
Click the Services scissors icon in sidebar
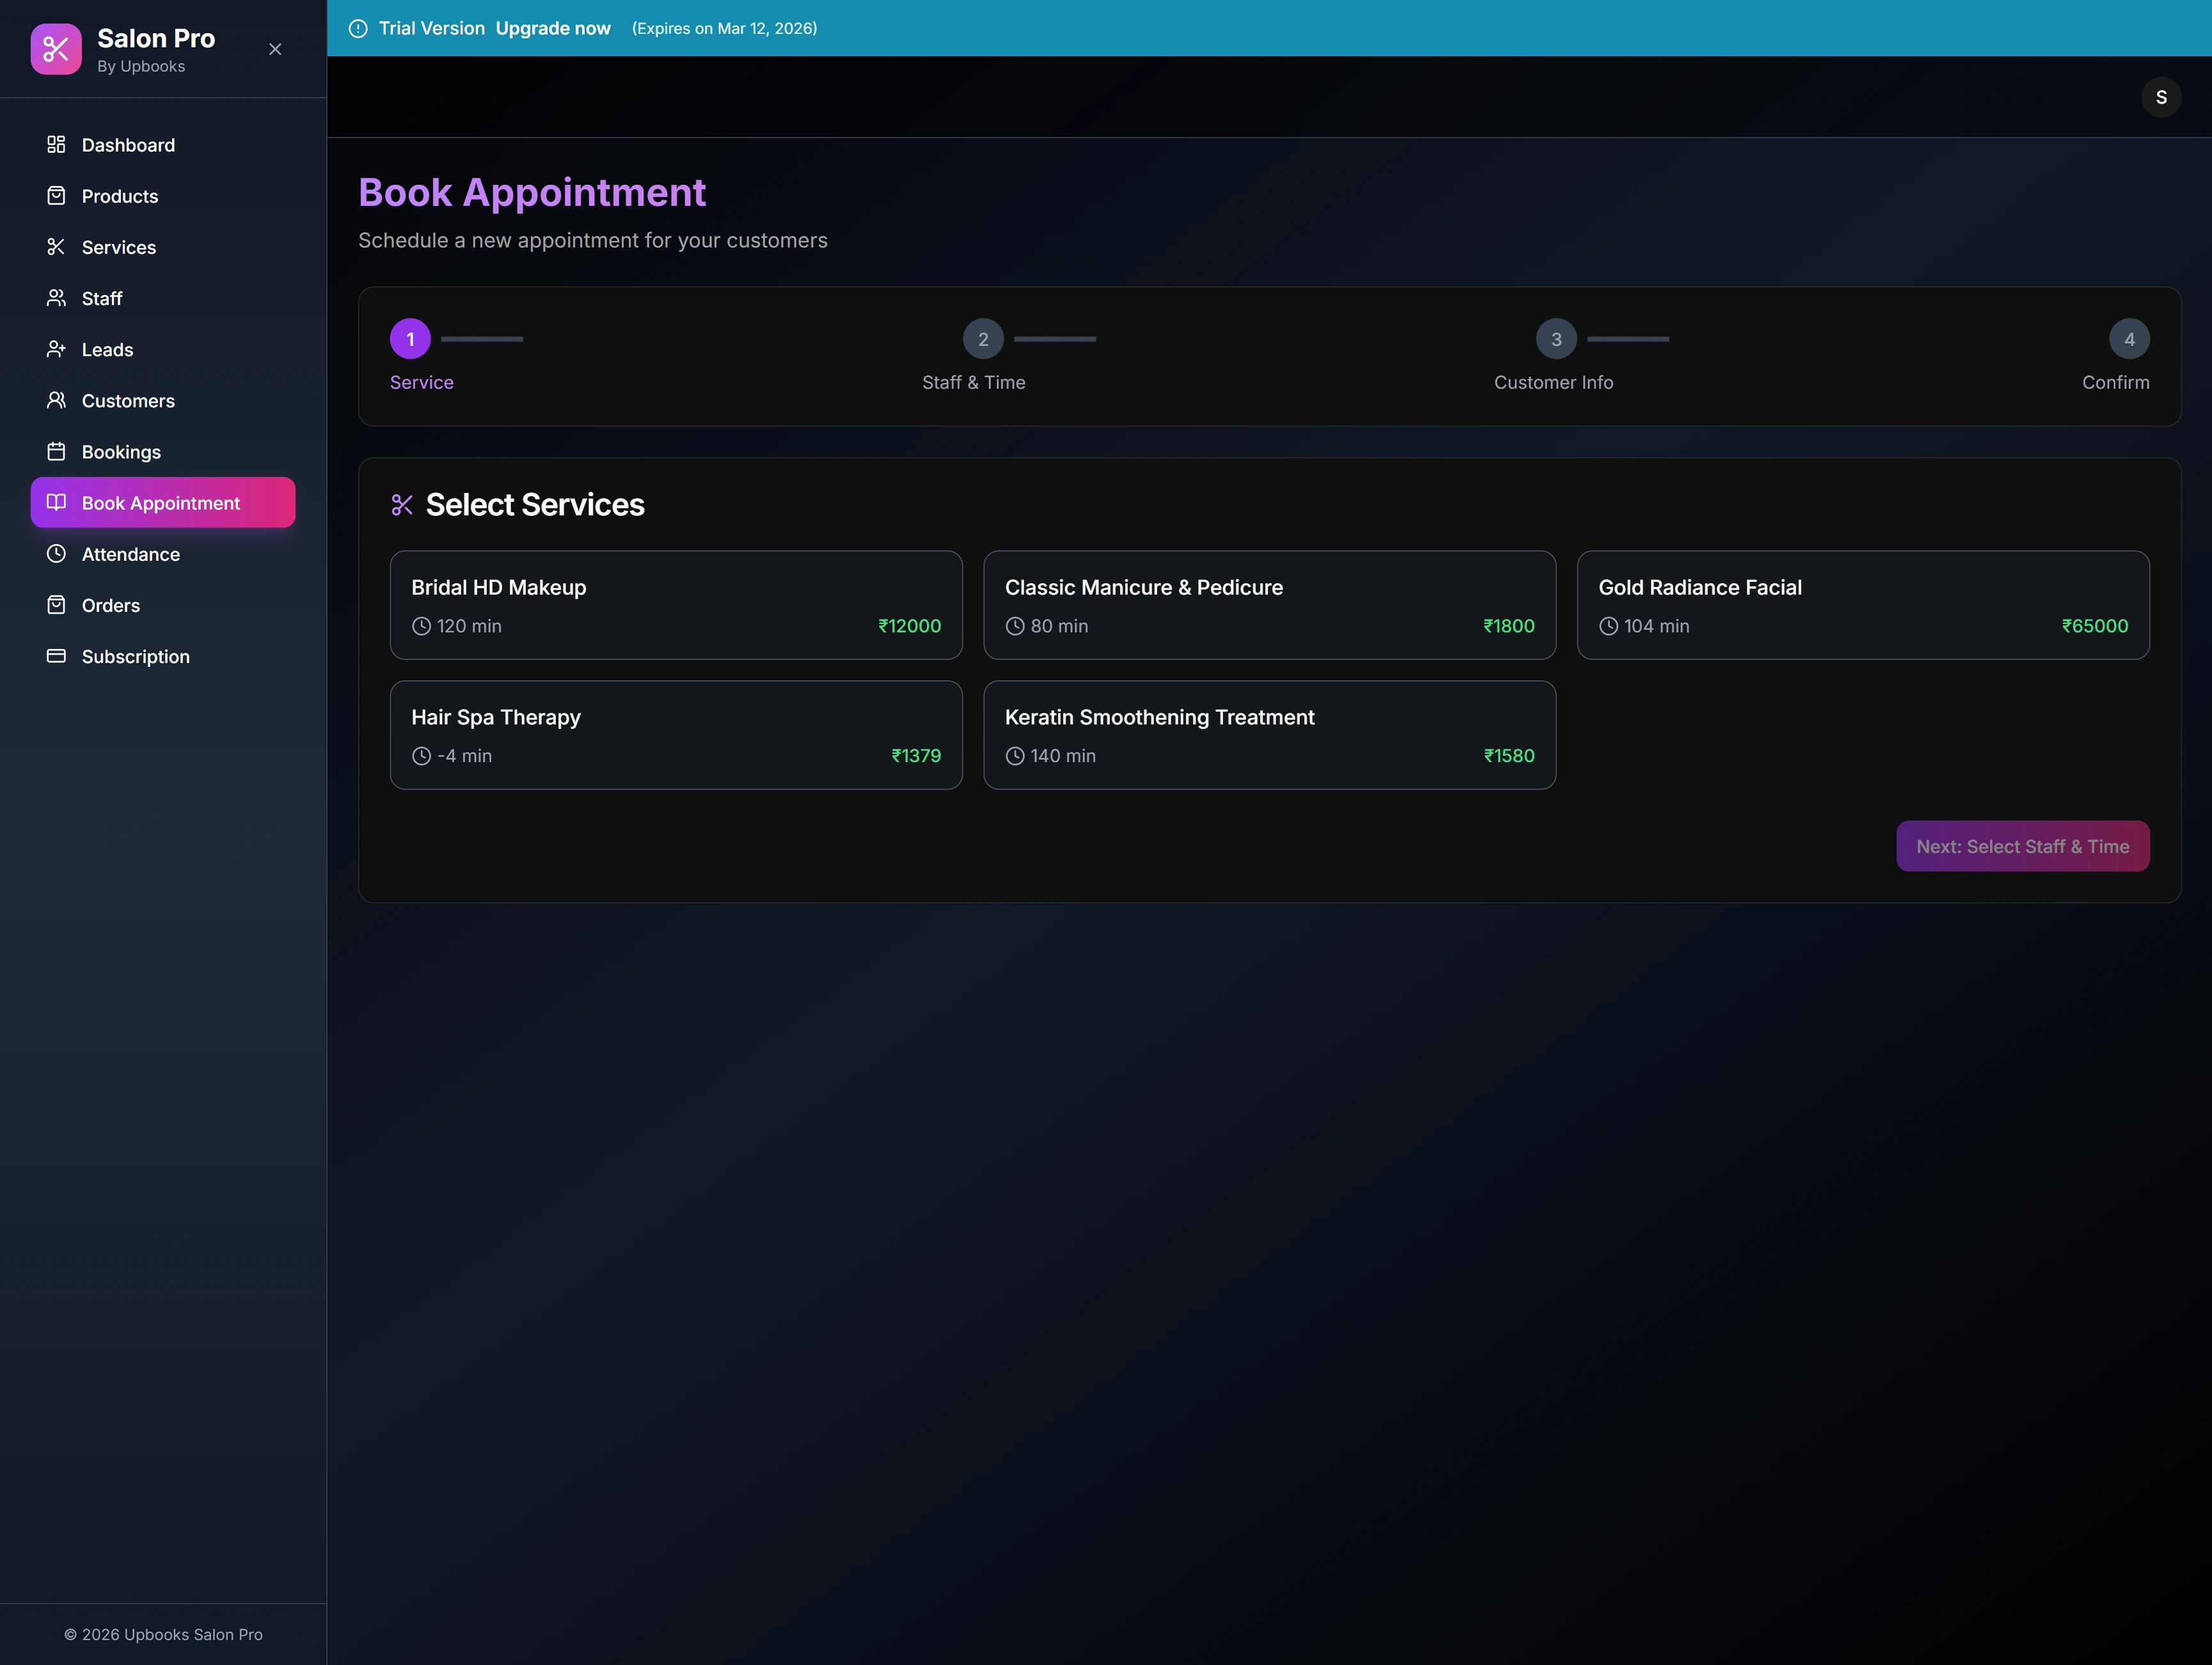click(56, 247)
